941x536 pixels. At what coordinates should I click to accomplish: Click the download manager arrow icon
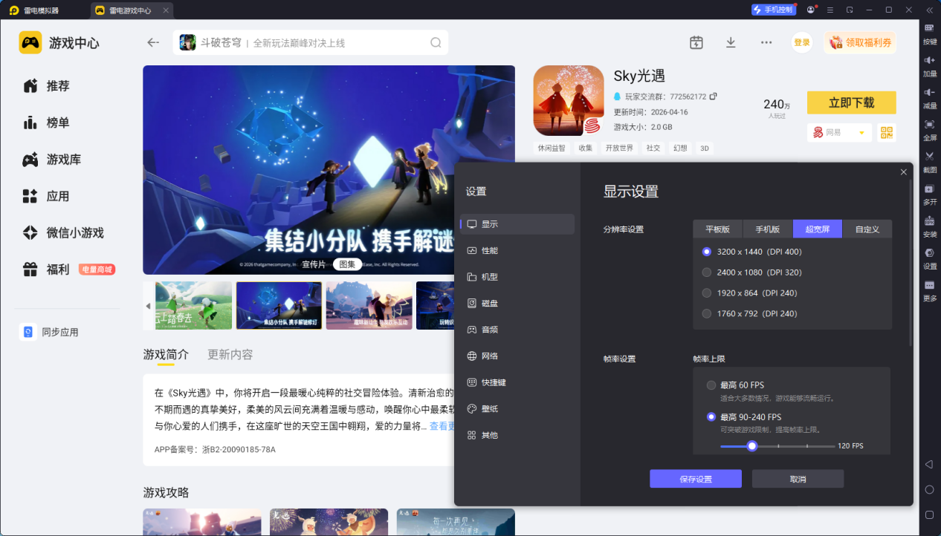coord(731,42)
